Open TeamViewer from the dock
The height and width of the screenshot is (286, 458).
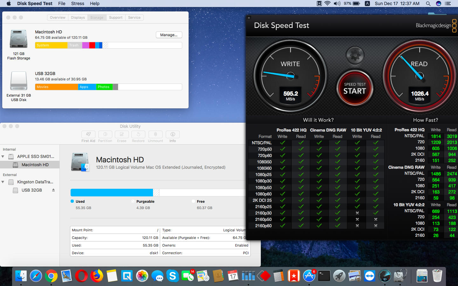pyautogui.click(x=370, y=276)
